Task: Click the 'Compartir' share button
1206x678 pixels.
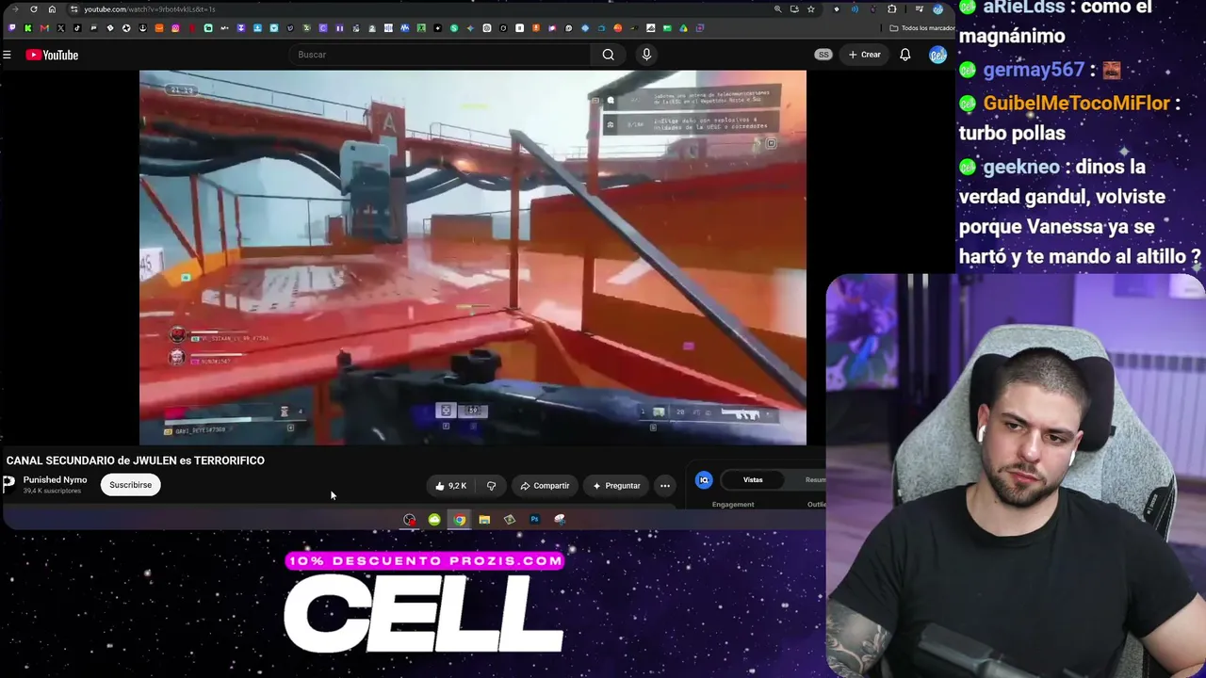Action: pyautogui.click(x=545, y=486)
